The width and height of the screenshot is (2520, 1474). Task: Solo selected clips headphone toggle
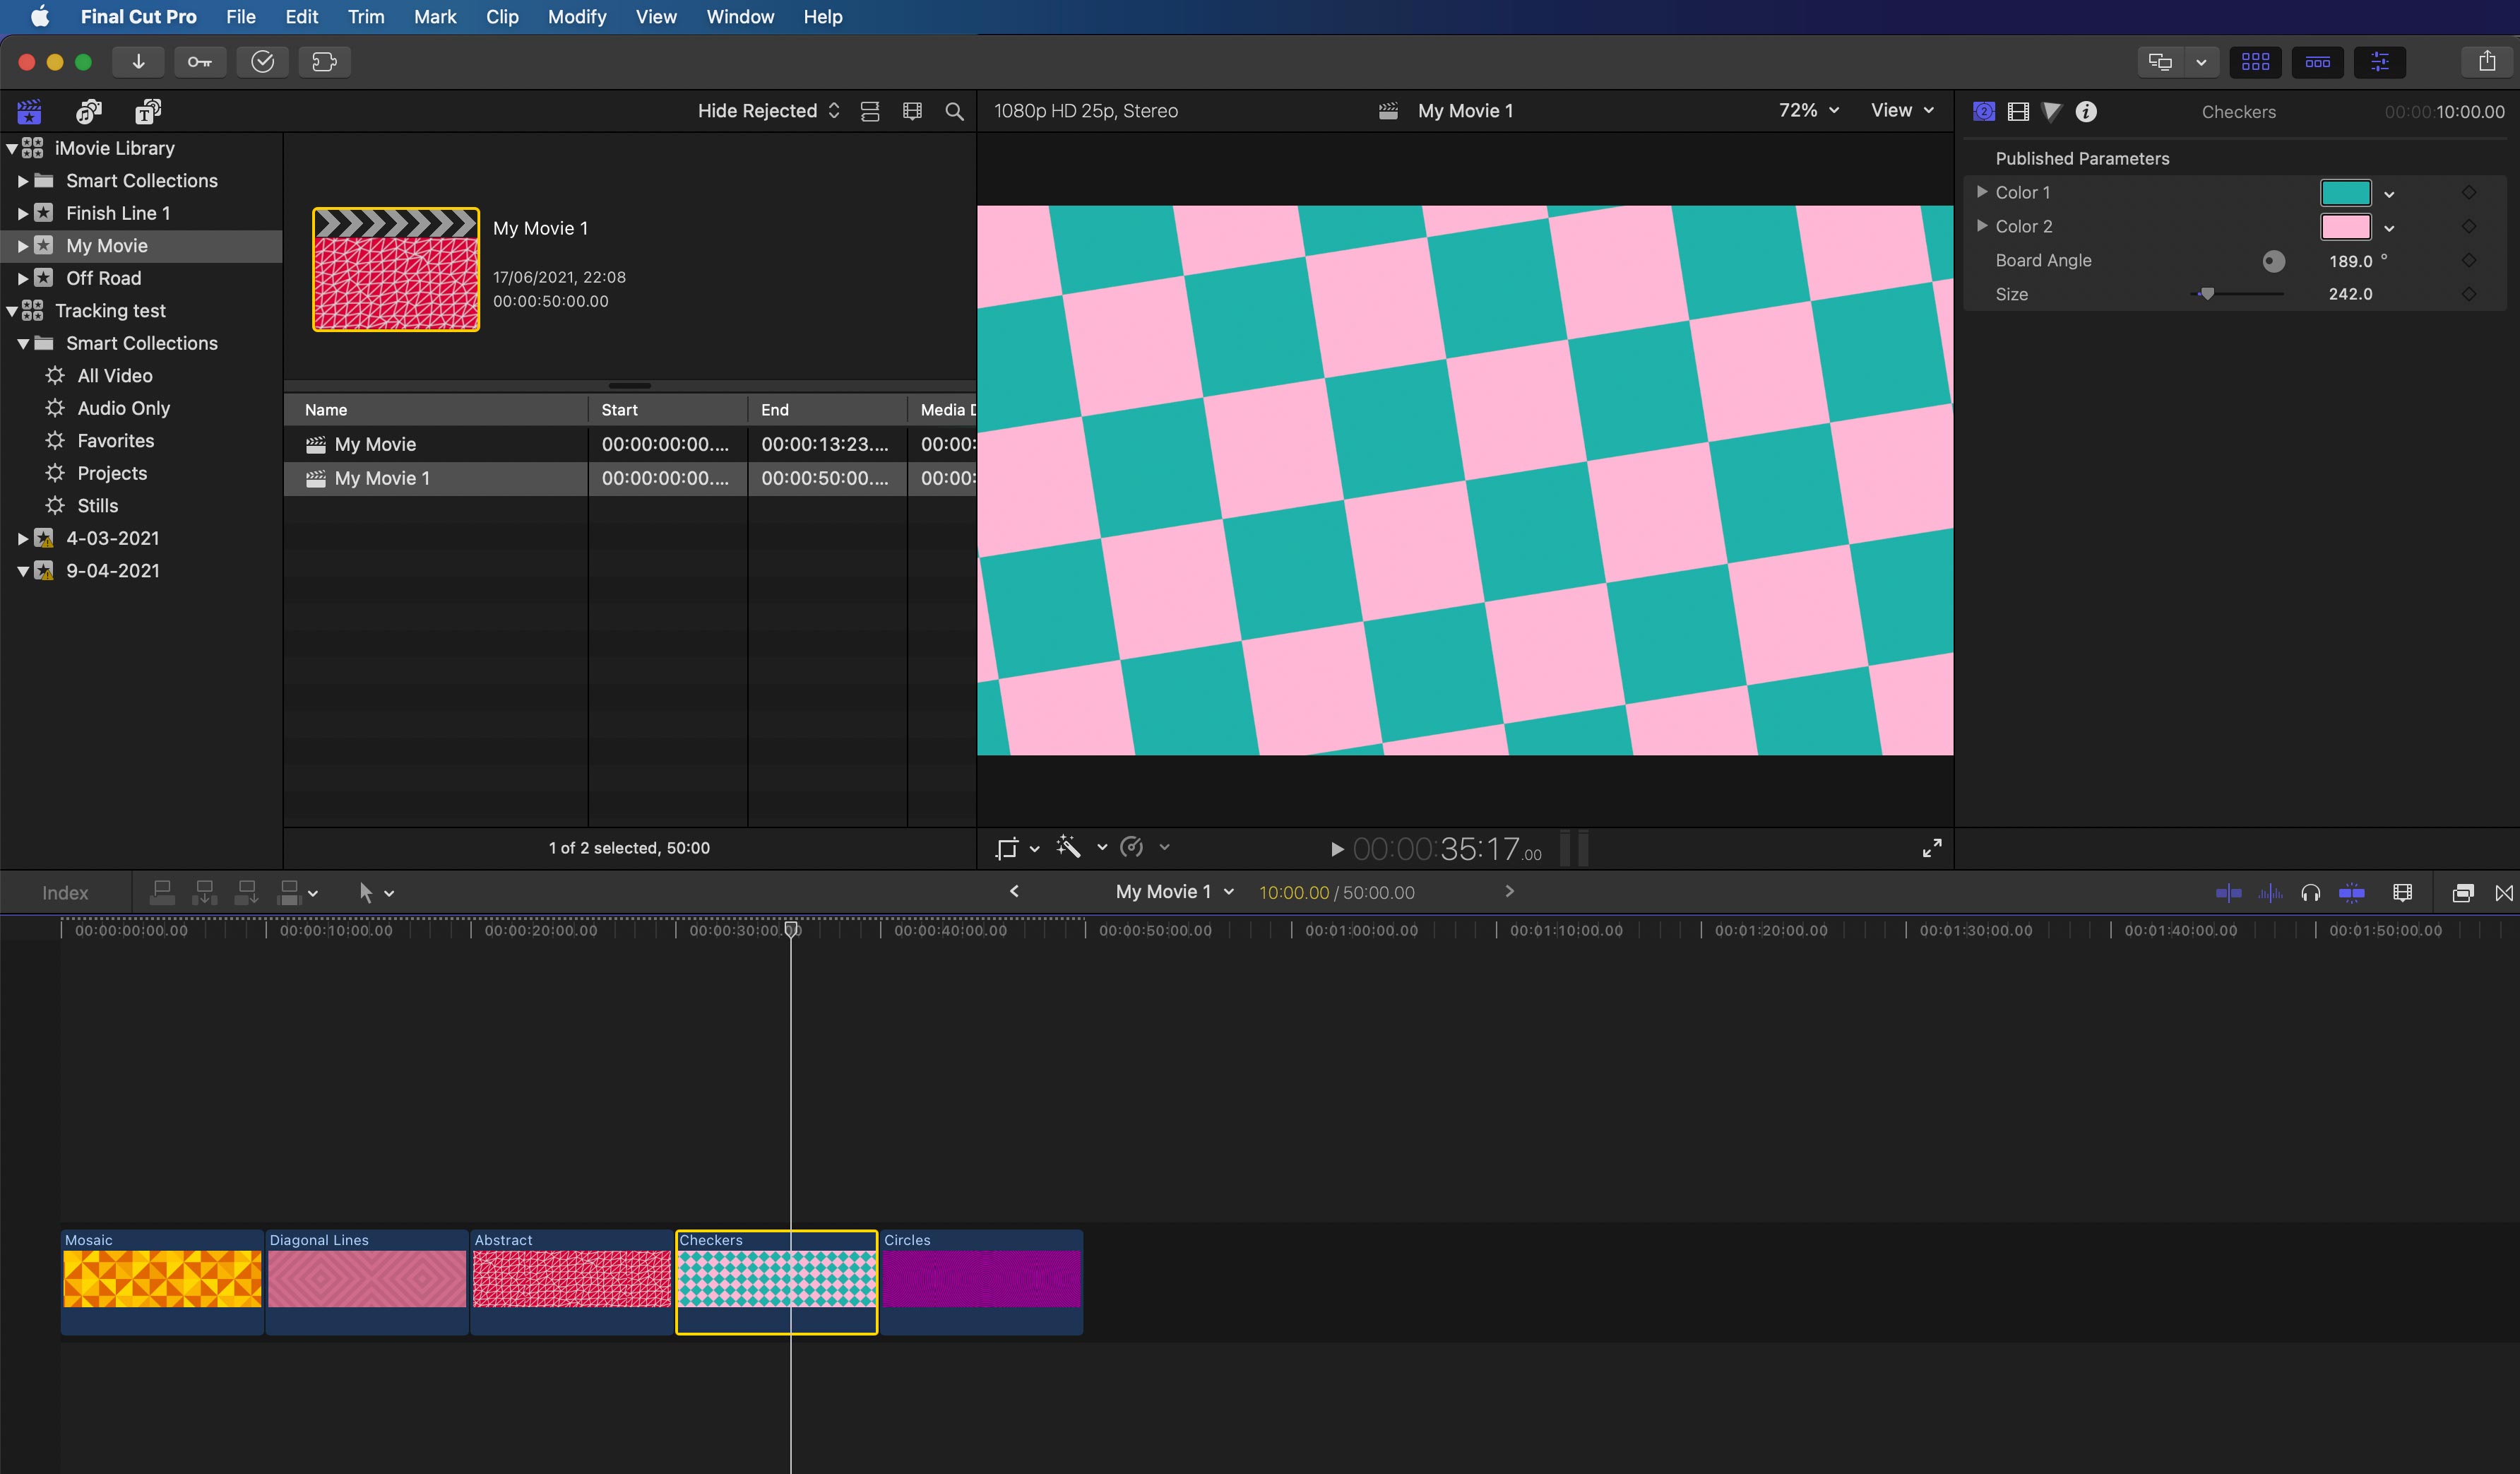tap(2310, 892)
